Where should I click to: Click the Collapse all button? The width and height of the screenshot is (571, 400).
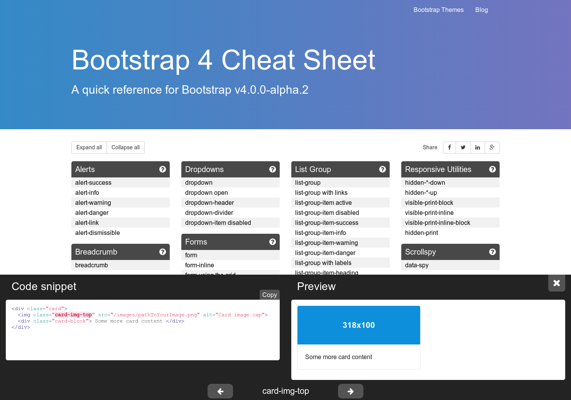click(125, 147)
